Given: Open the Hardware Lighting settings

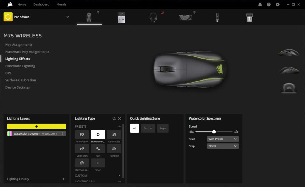Looking at the screenshot, I should [x=20, y=66].
